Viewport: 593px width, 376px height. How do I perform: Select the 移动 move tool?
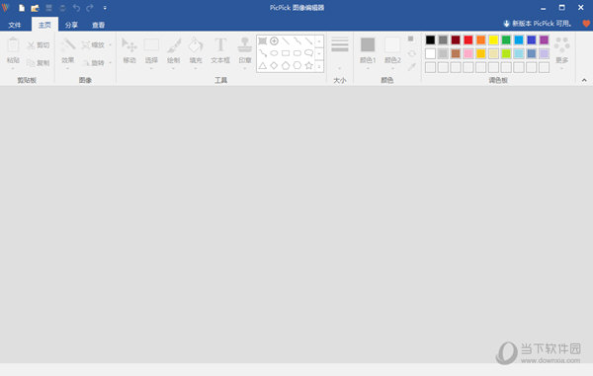click(x=129, y=50)
